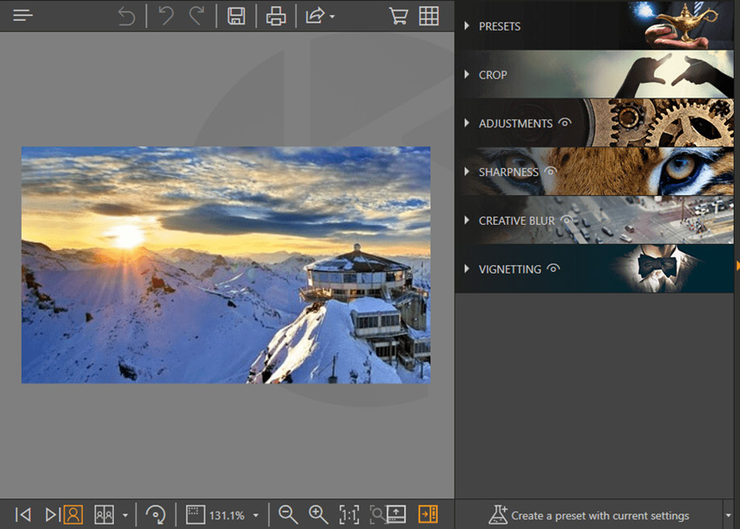Image resolution: width=740 pixels, height=529 pixels.
Task: Zoom out with the minus magnifier
Action: click(x=287, y=515)
